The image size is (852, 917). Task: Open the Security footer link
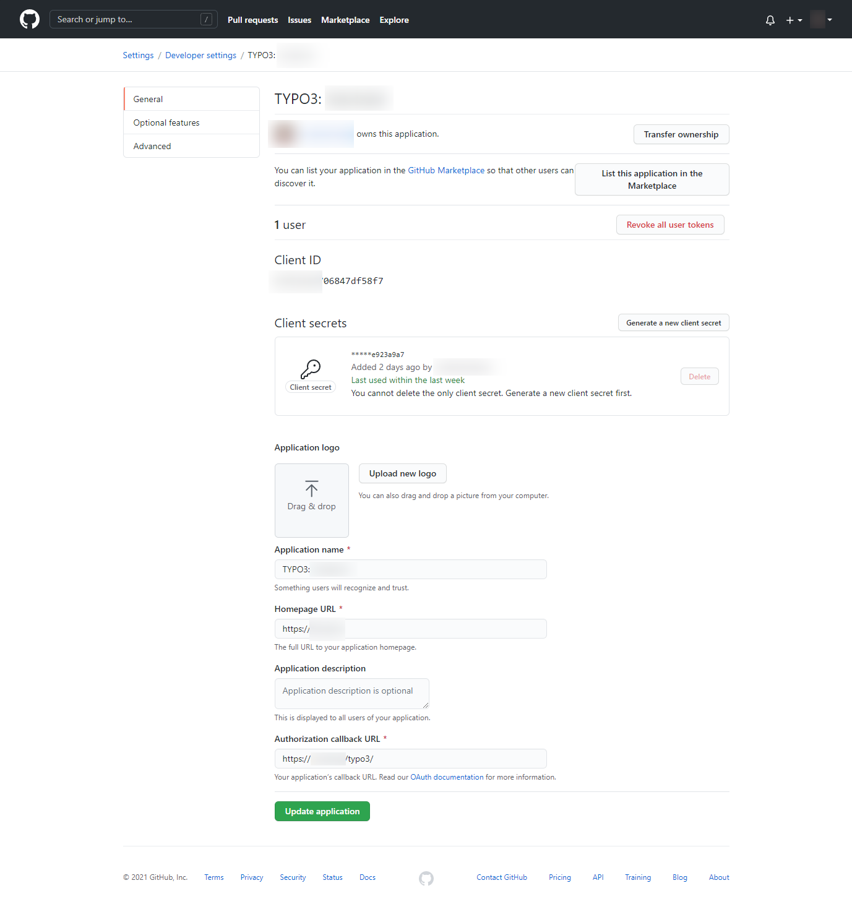pos(293,877)
